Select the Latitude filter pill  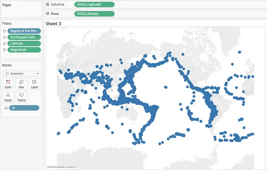(24, 43)
